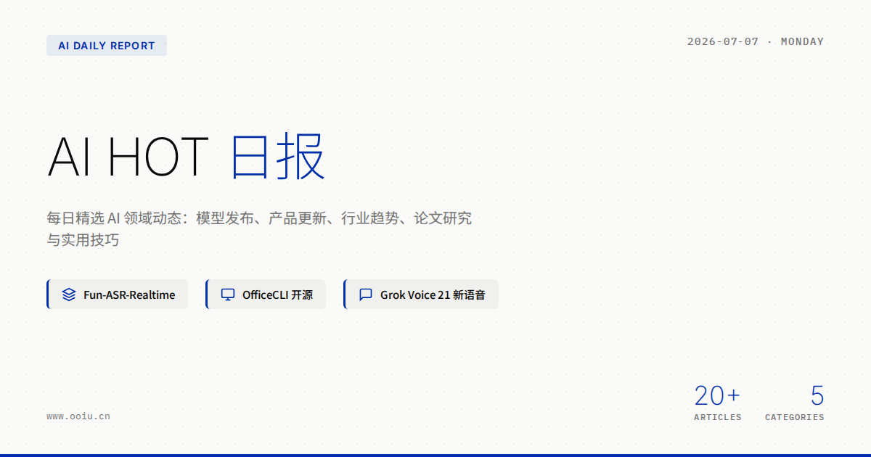Click the chat bubble icon beside Grok Voice
This screenshot has height=457, width=871.
[x=366, y=295]
